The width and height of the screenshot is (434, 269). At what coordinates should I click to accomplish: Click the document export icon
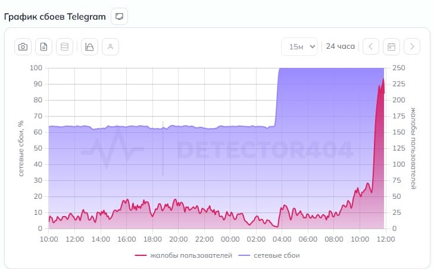tap(43, 46)
